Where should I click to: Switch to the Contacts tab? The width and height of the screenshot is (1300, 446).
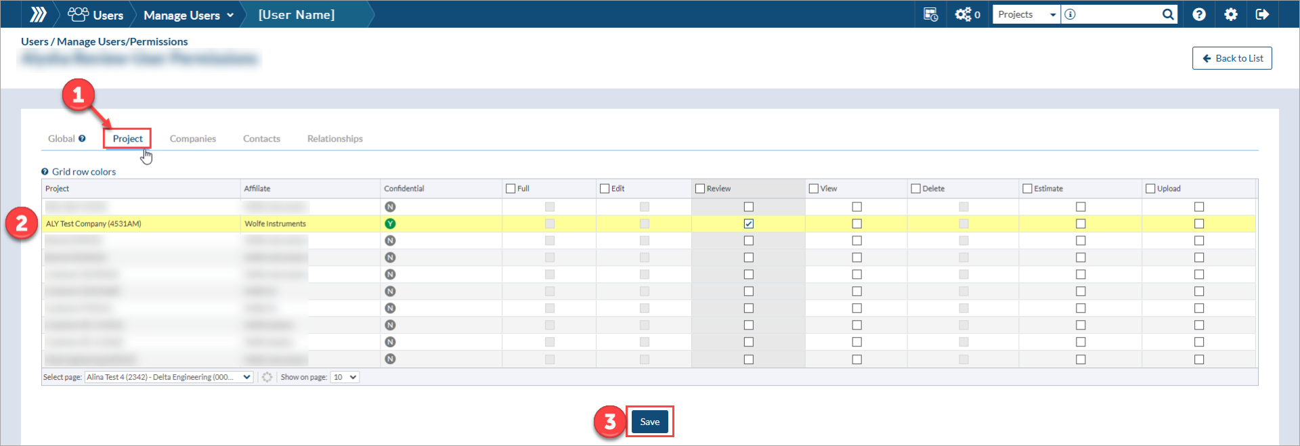pyautogui.click(x=261, y=139)
